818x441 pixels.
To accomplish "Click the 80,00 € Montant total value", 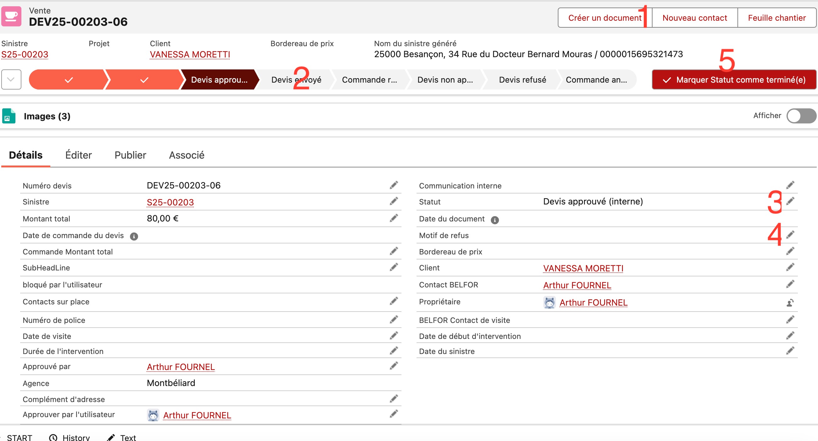I will click(163, 218).
